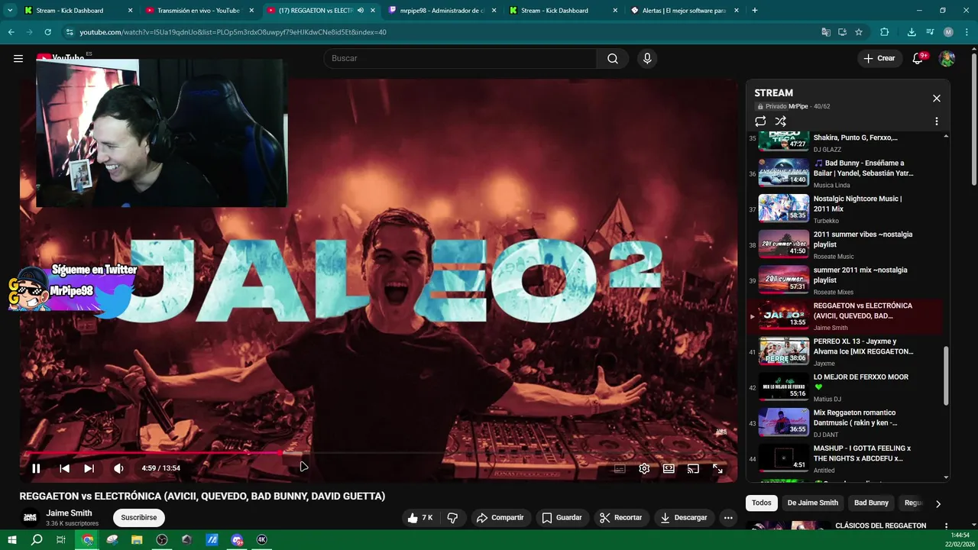Enter fullscreen mode in the player
The width and height of the screenshot is (978, 550).
(x=717, y=468)
